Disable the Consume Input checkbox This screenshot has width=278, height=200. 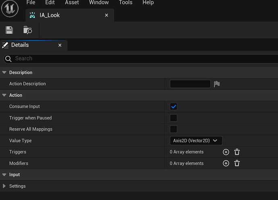click(x=174, y=107)
